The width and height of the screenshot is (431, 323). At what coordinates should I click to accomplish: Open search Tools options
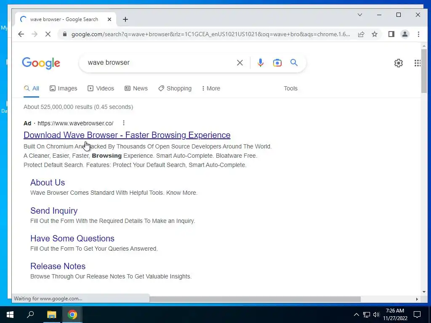point(290,88)
